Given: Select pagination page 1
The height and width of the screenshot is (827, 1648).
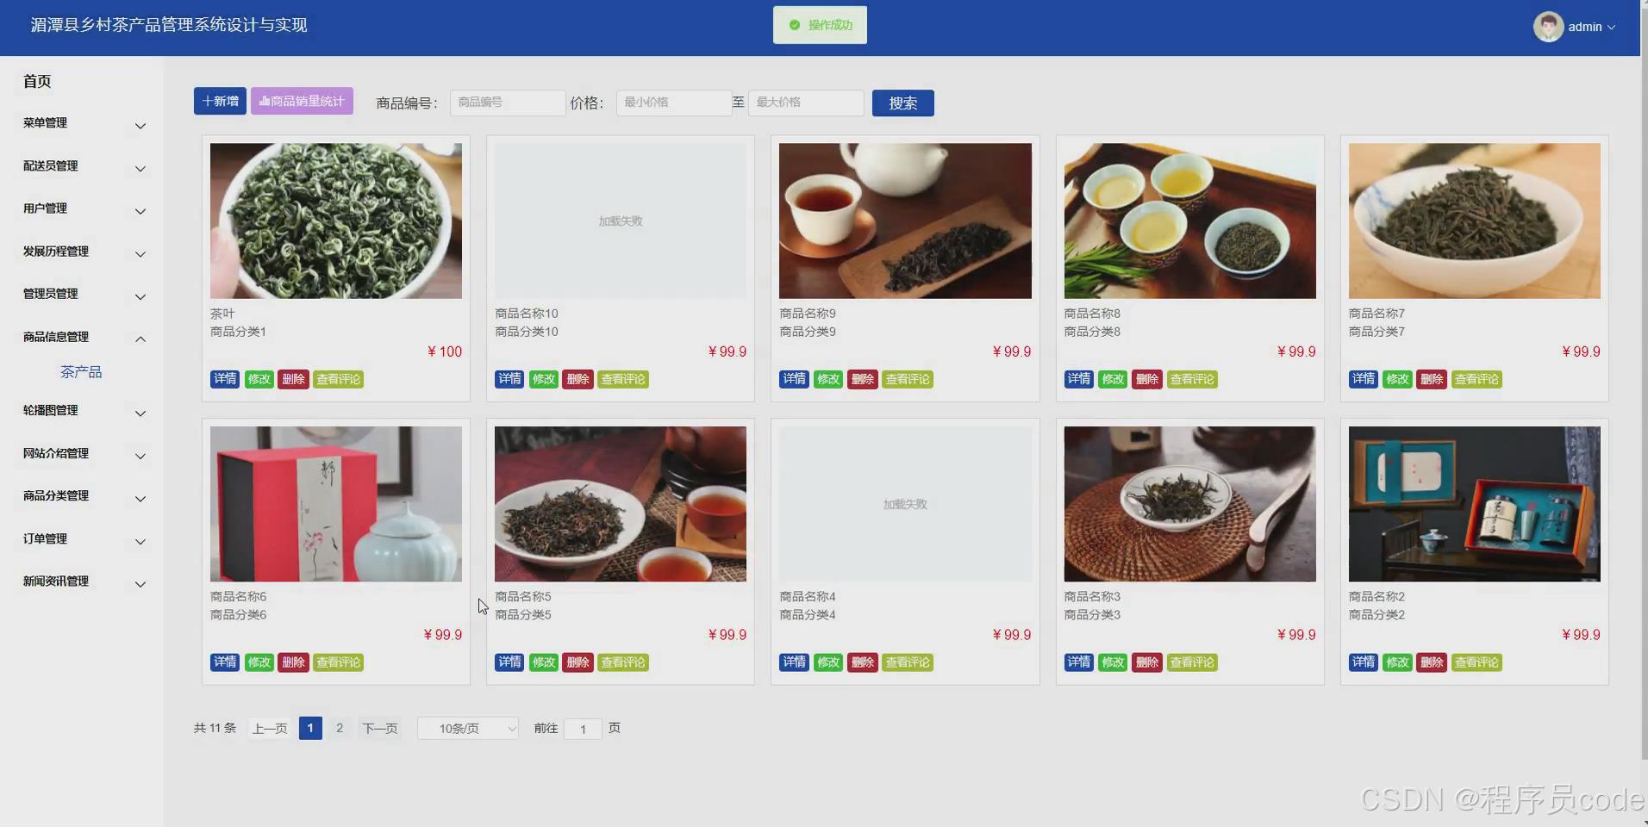Looking at the screenshot, I should pos(310,728).
